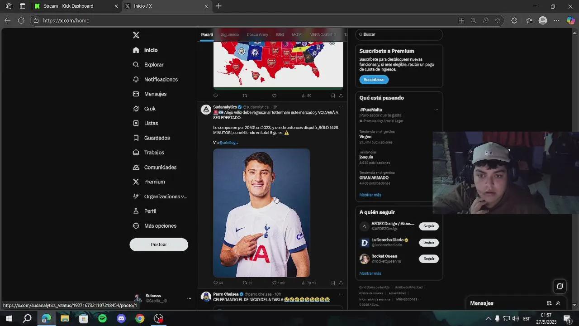
Task: Switch to the Coscu Army tab
Action: pyautogui.click(x=257, y=34)
